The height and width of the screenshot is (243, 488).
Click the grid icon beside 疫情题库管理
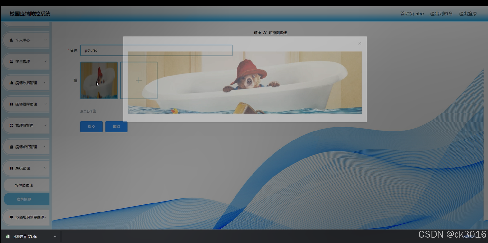click(x=11, y=104)
